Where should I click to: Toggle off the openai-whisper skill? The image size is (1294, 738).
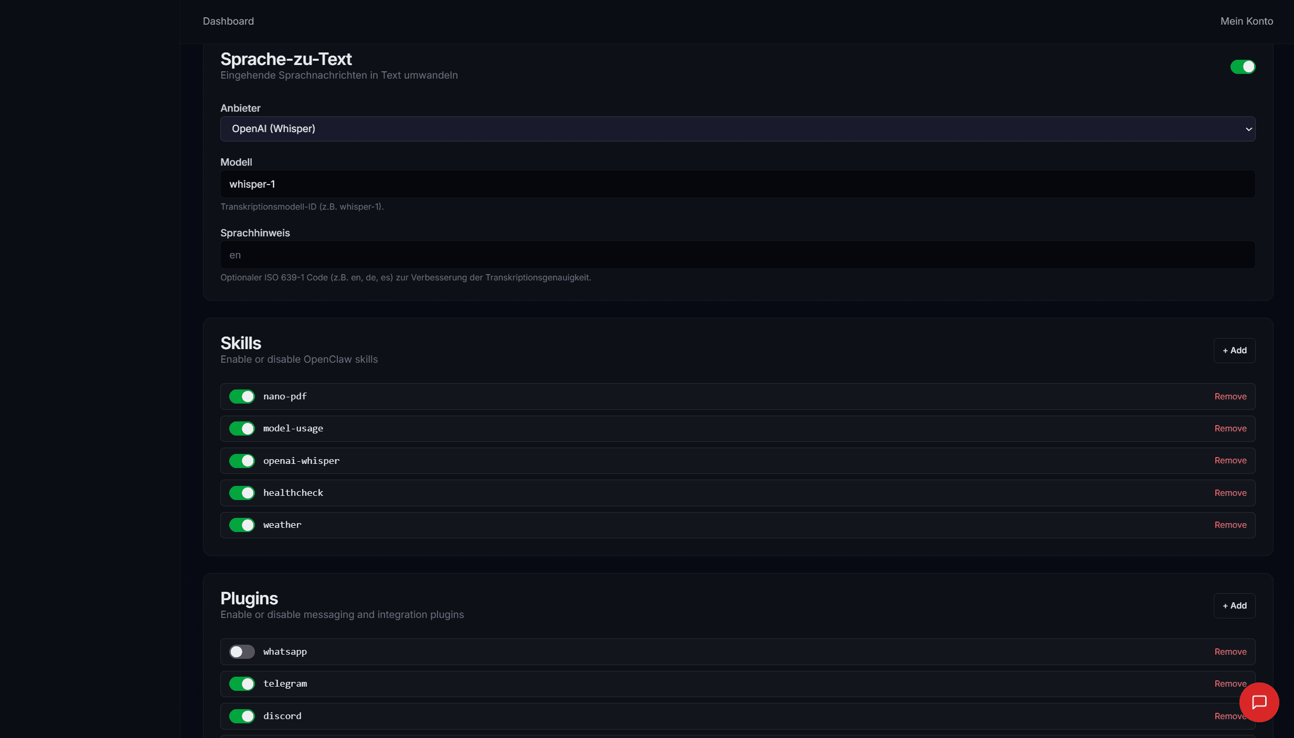(242, 461)
